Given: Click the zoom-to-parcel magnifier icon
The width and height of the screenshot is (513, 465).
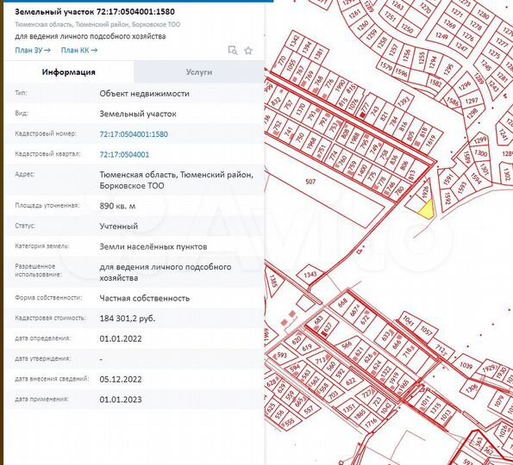Looking at the screenshot, I should [233, 50].
